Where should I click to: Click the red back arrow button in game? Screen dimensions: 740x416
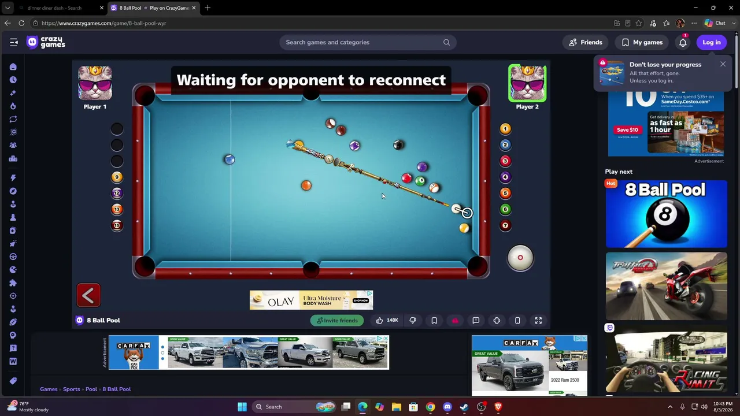click(88, 295)
